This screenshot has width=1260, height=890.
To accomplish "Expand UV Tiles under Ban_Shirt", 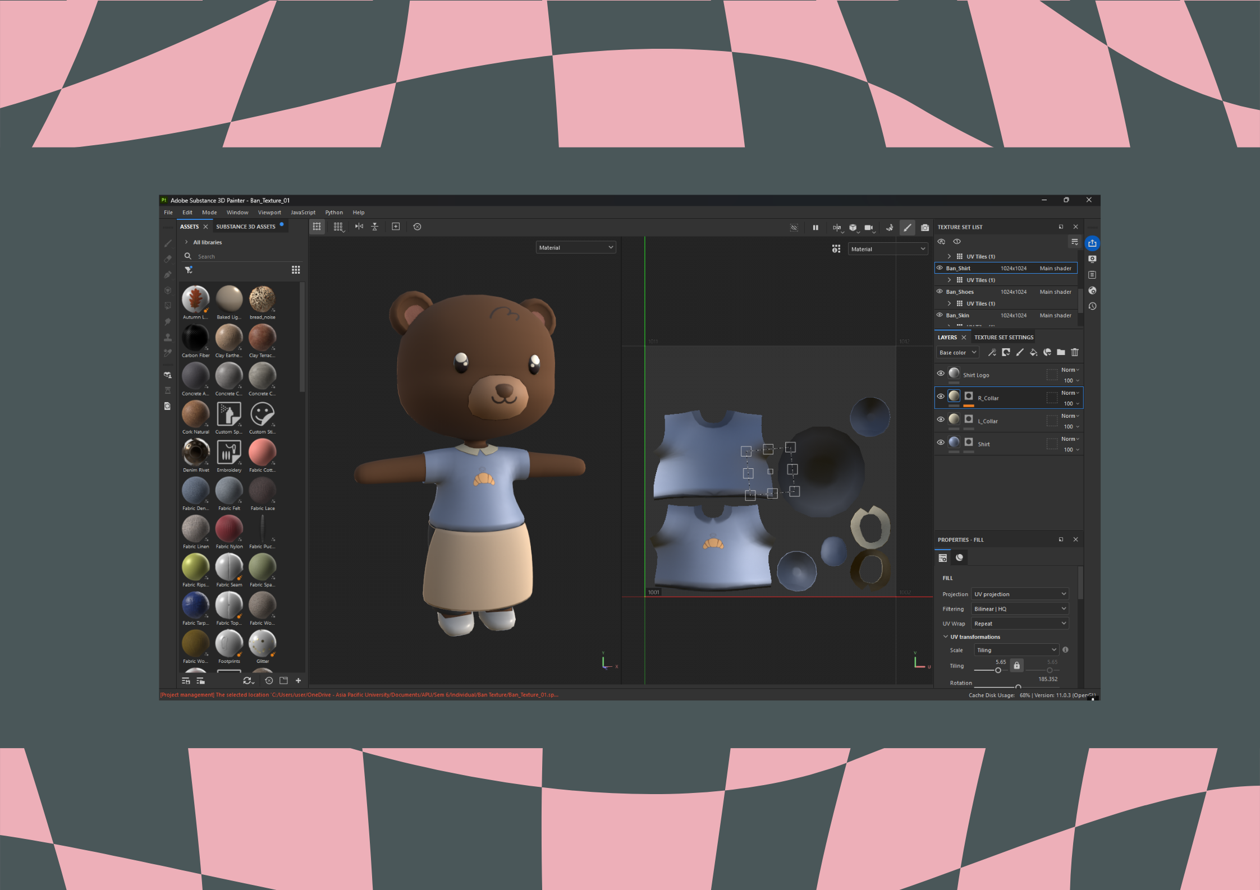I will [x=950, y=280].
